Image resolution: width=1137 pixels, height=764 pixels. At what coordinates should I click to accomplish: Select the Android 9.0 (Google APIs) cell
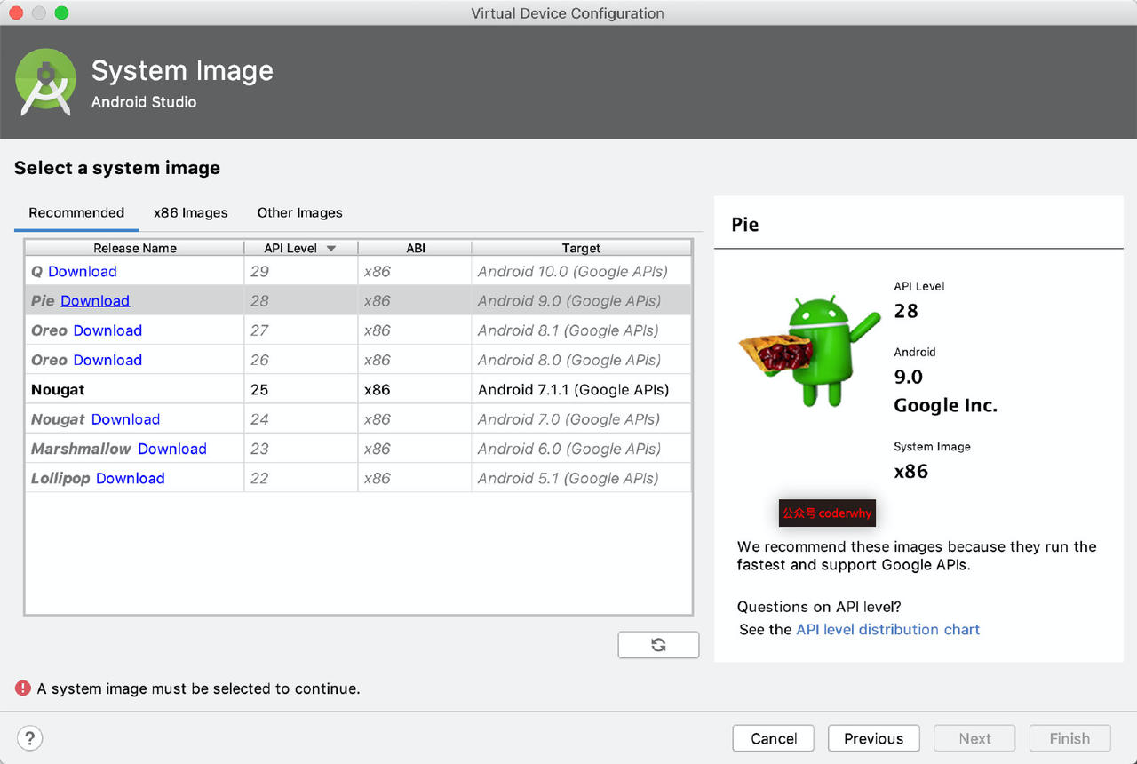pyautogui.click(x=581, y=300)
